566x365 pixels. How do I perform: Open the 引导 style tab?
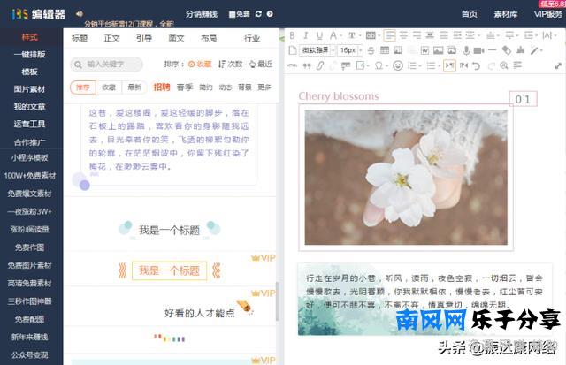coord(144,38)
